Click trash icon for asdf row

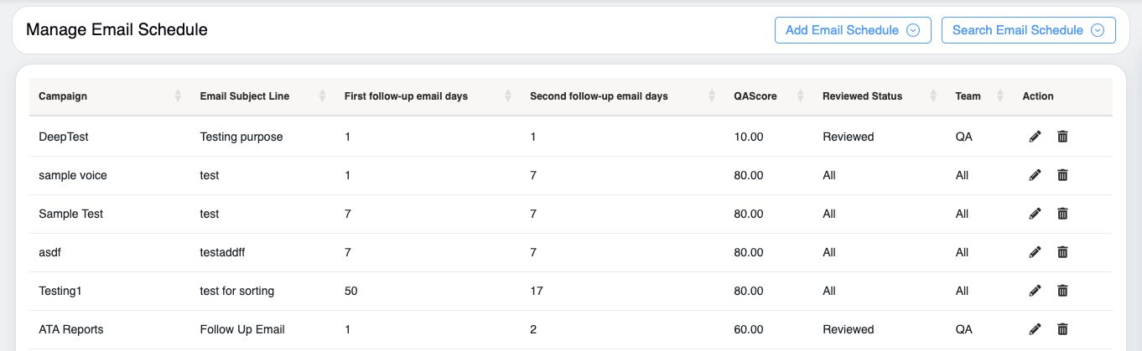1062,252
